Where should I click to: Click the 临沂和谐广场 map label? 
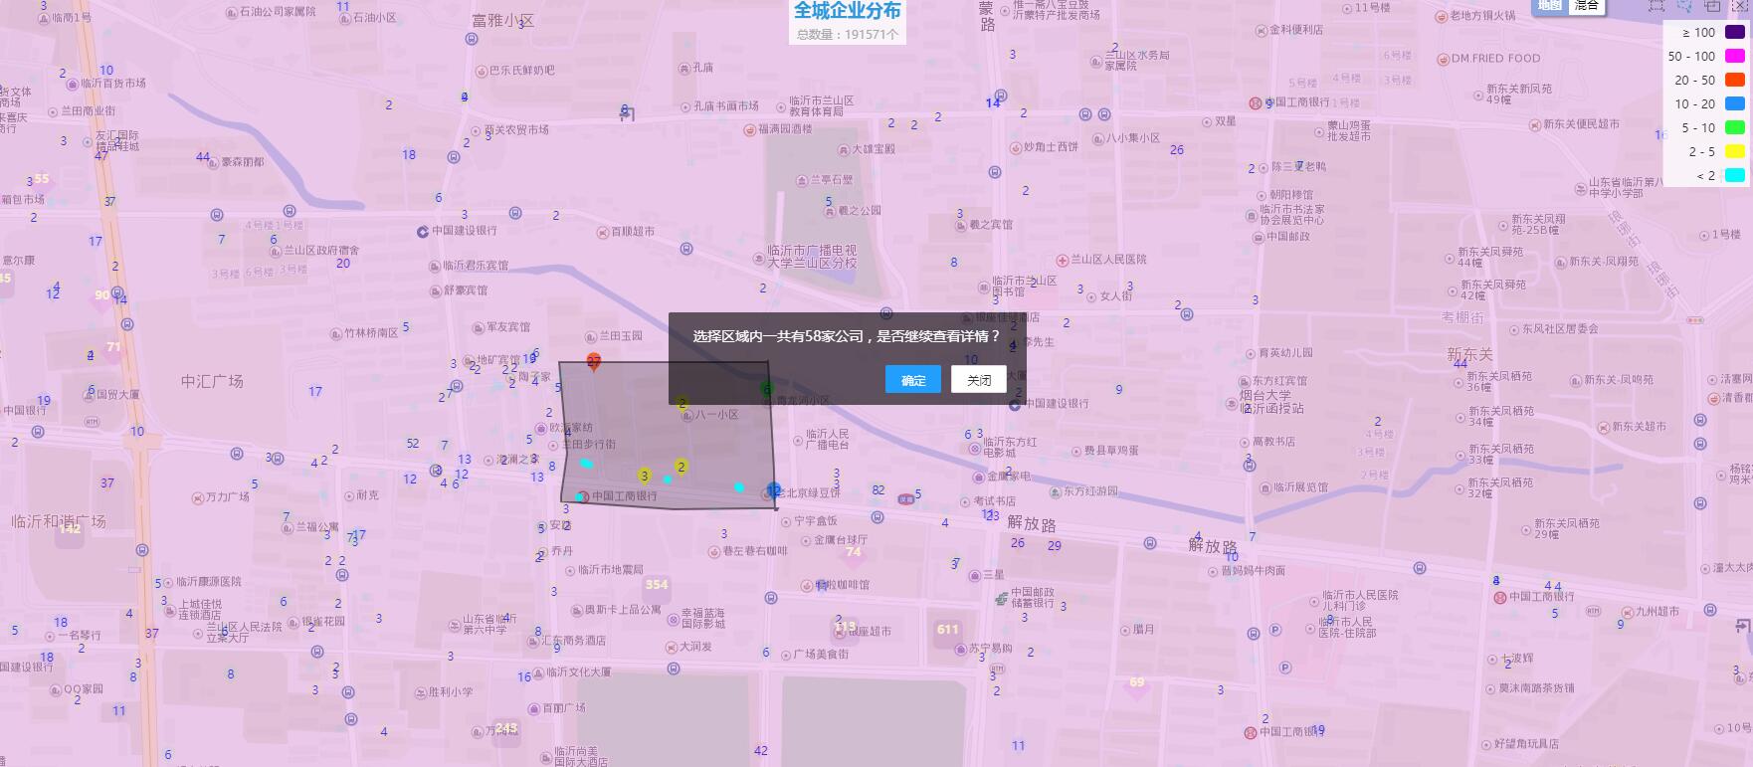pos(58,520)
